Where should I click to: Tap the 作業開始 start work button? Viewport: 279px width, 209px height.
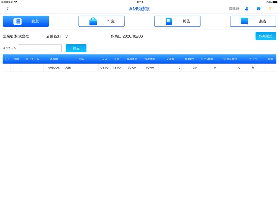pyautogui.click(x=266, y=36)
